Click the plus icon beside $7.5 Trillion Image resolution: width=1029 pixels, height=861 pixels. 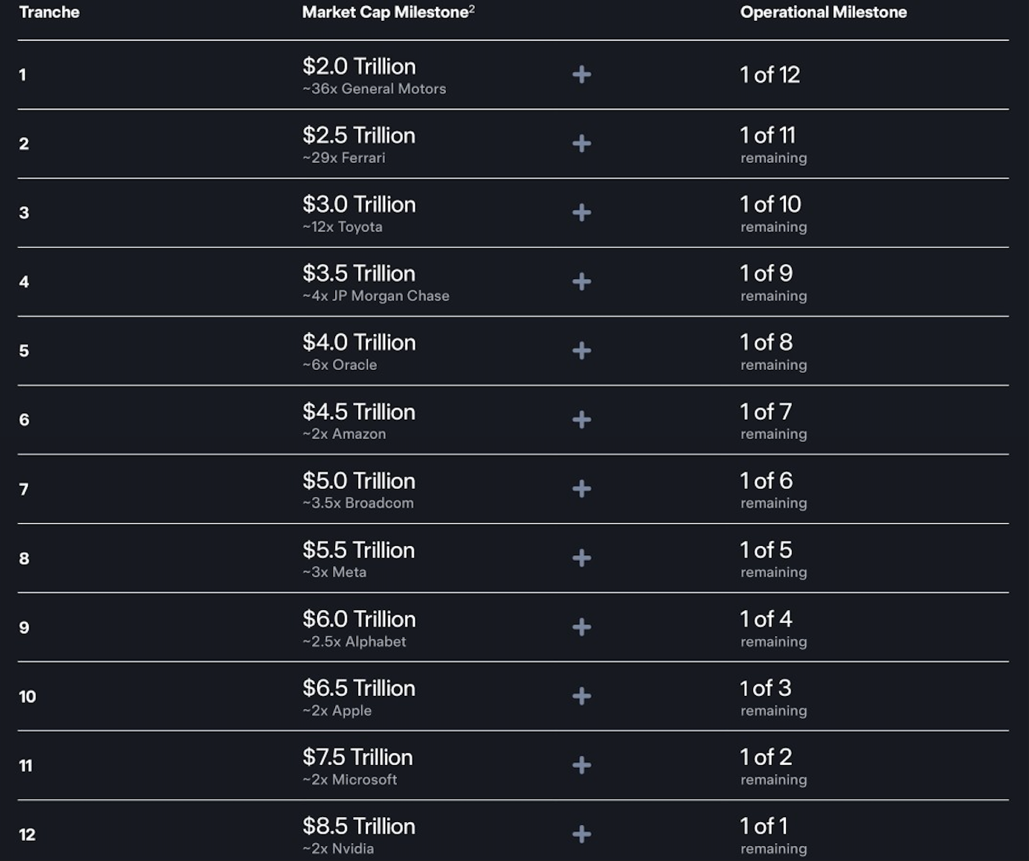(x=582, y=765)
